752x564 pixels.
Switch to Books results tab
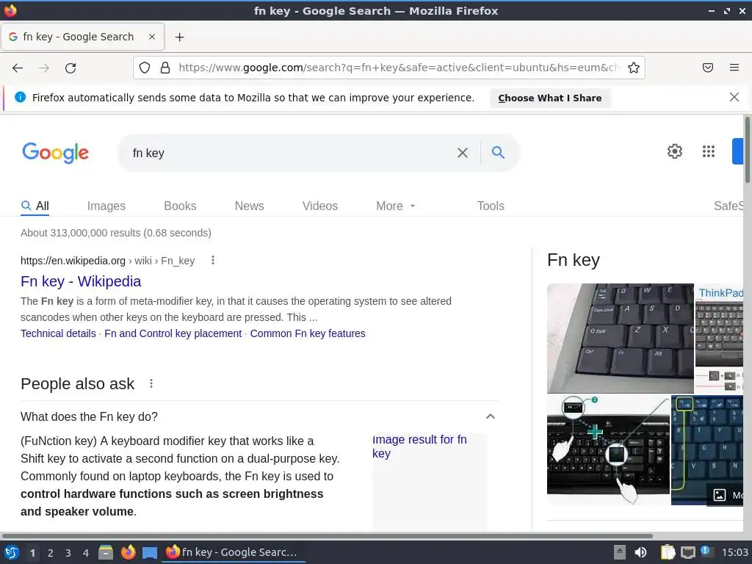pyautogui.click(x=180, y=206)
